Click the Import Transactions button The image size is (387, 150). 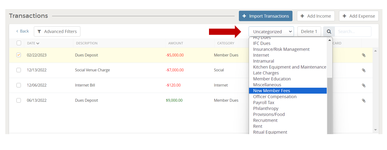point(266,16)
